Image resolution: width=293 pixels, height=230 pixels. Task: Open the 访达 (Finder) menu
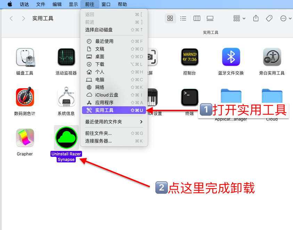click(x=24, y=4)
